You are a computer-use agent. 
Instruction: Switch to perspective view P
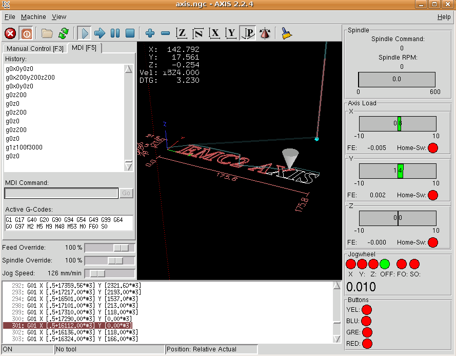click(248, 33)
